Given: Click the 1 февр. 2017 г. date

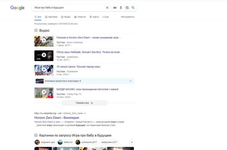Looking at the screenshot, I should [x=64, y=45].
